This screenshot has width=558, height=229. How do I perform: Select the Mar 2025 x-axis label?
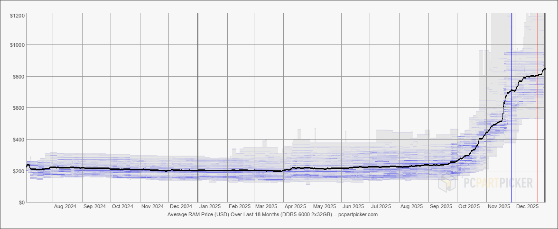point(266,207)
